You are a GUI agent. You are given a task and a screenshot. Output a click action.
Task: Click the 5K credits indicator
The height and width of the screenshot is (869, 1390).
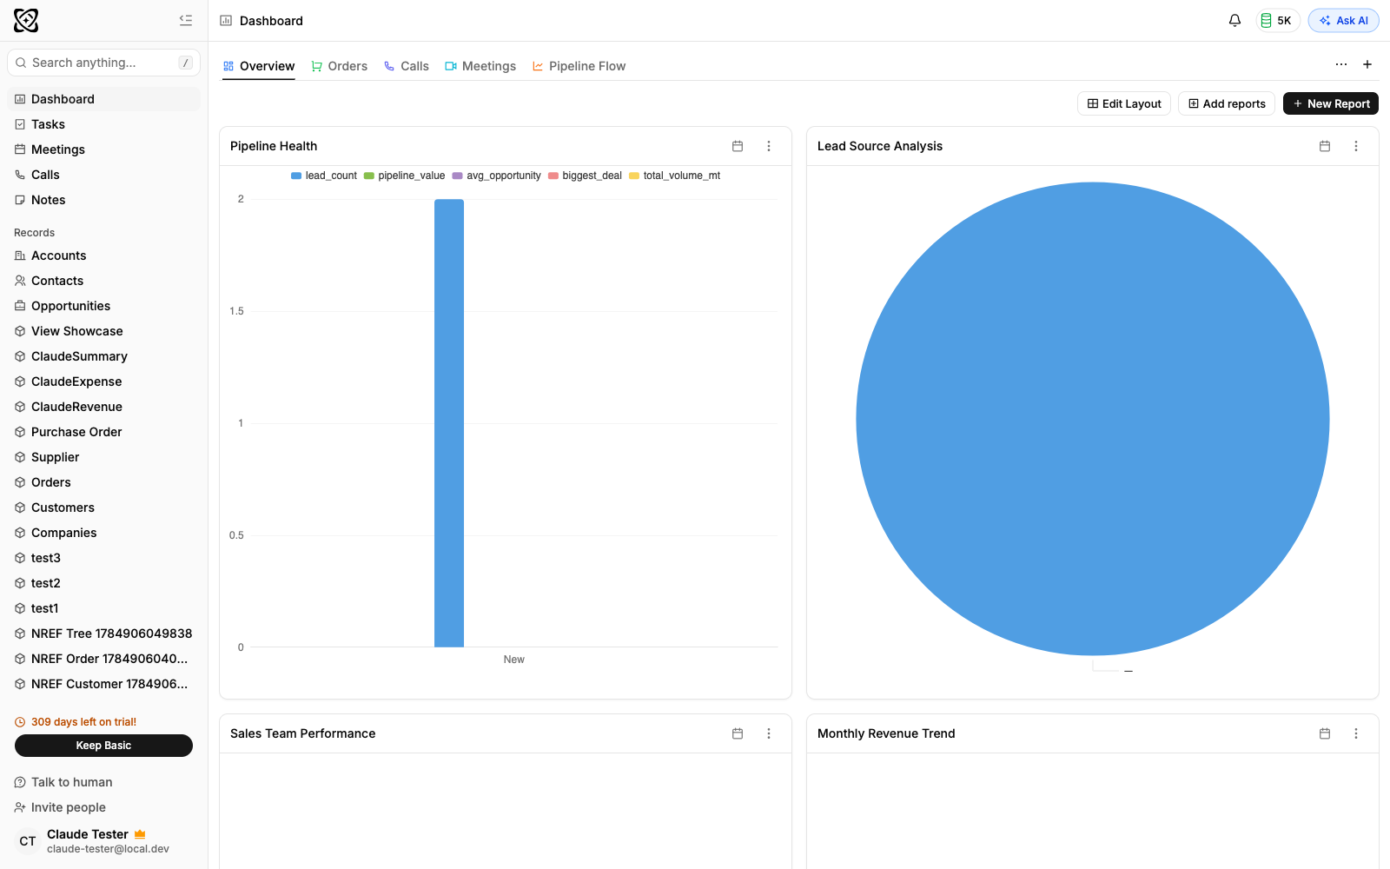tap(1277, 20)
